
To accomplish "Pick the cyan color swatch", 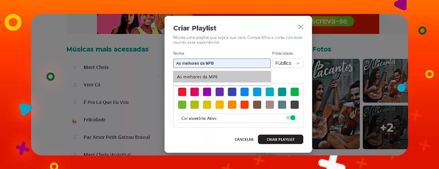I will (269, 92).
